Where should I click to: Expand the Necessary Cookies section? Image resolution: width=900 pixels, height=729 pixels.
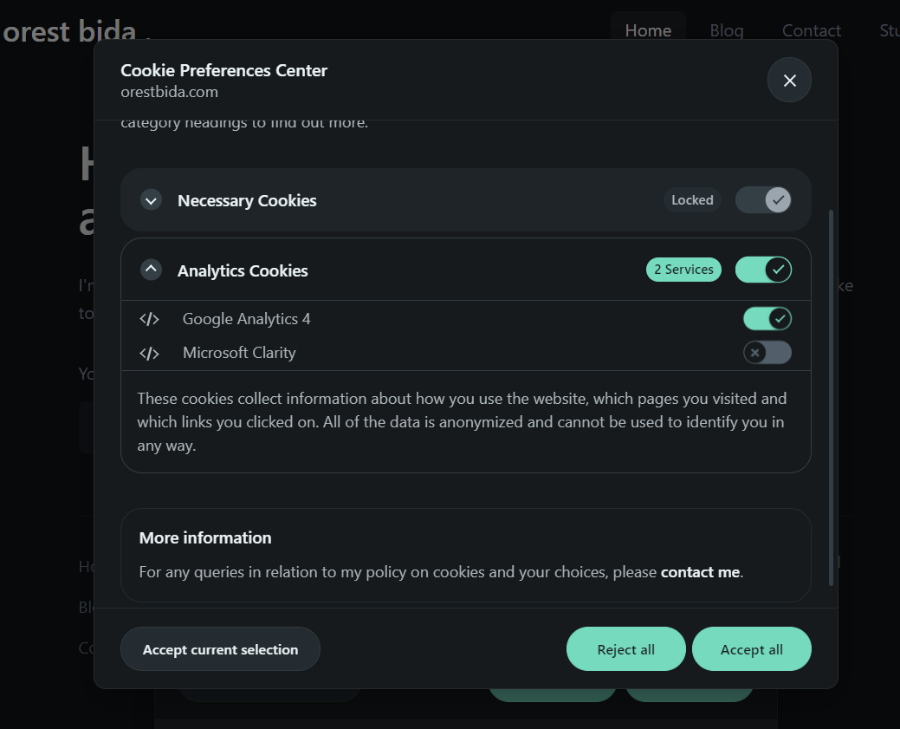[x=151, y=199]
